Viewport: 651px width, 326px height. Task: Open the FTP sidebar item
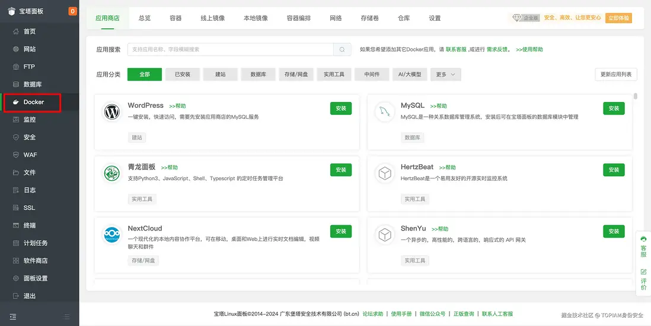(x=29, y=66)
